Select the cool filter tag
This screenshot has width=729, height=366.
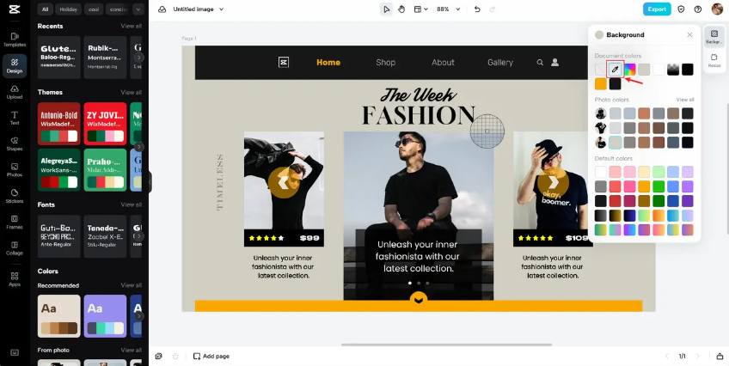[x=94, y=9]
